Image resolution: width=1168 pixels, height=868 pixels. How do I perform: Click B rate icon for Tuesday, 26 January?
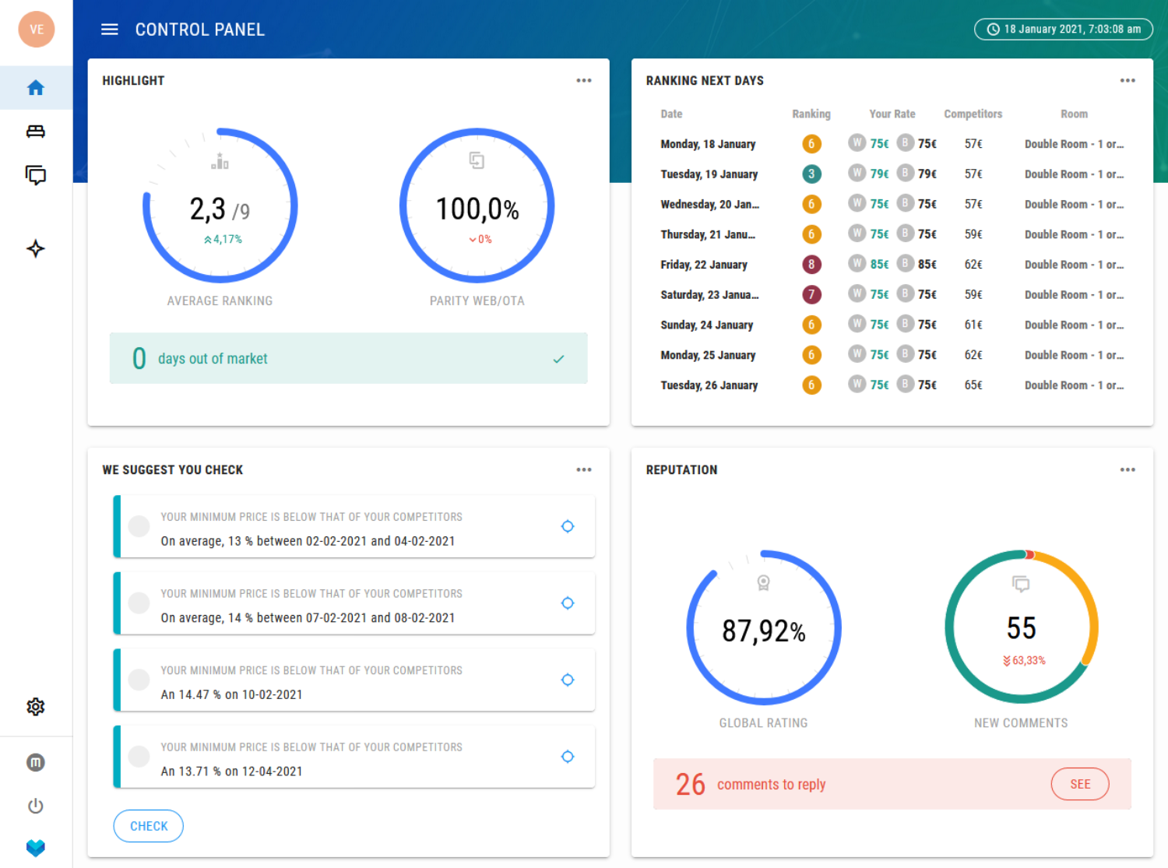click(x=905, y=384)
